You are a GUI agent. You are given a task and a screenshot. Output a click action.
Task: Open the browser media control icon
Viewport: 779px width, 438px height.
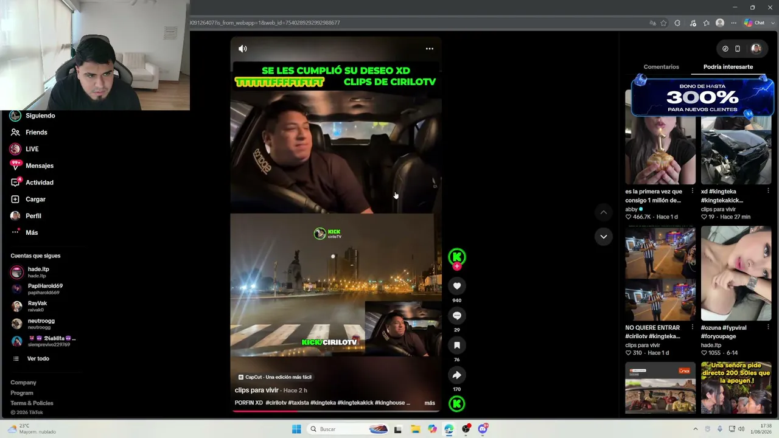(693, 23)
